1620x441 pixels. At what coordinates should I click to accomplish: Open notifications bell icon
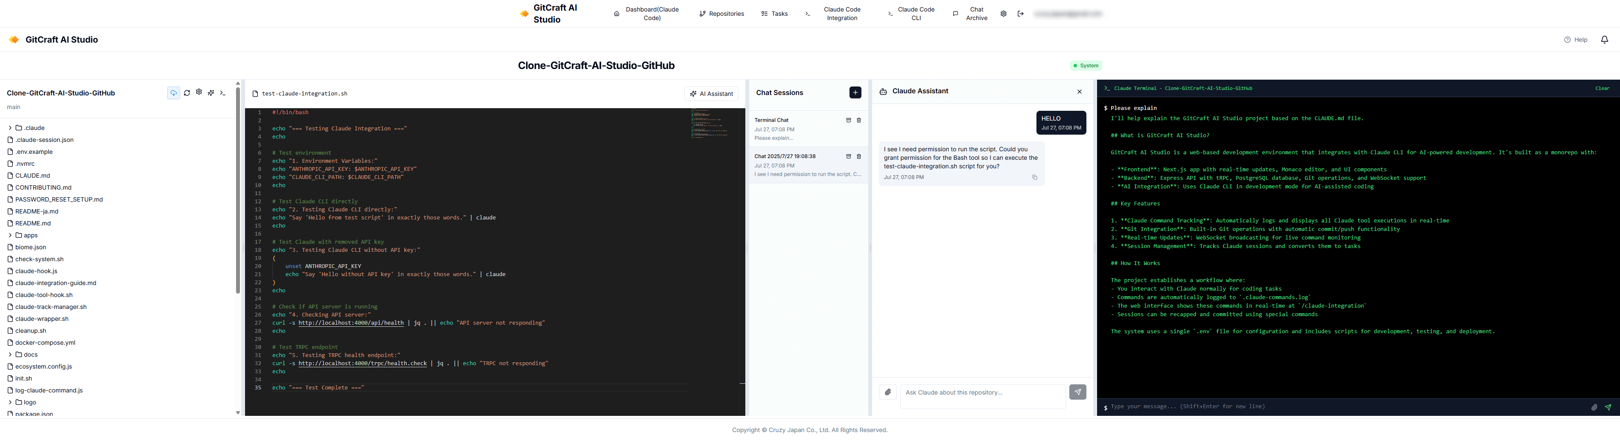[1604, 40]
